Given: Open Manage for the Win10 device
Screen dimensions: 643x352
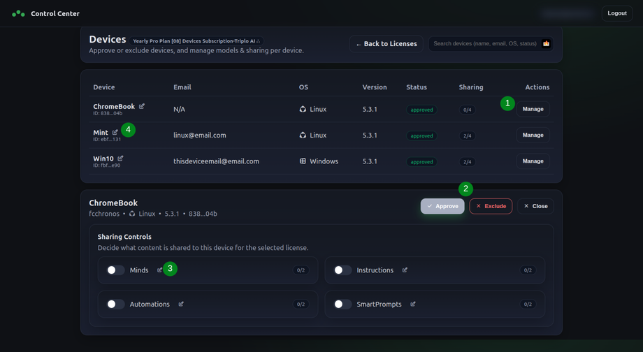Looking at the screenshot, I should click(x=533, y=161).
